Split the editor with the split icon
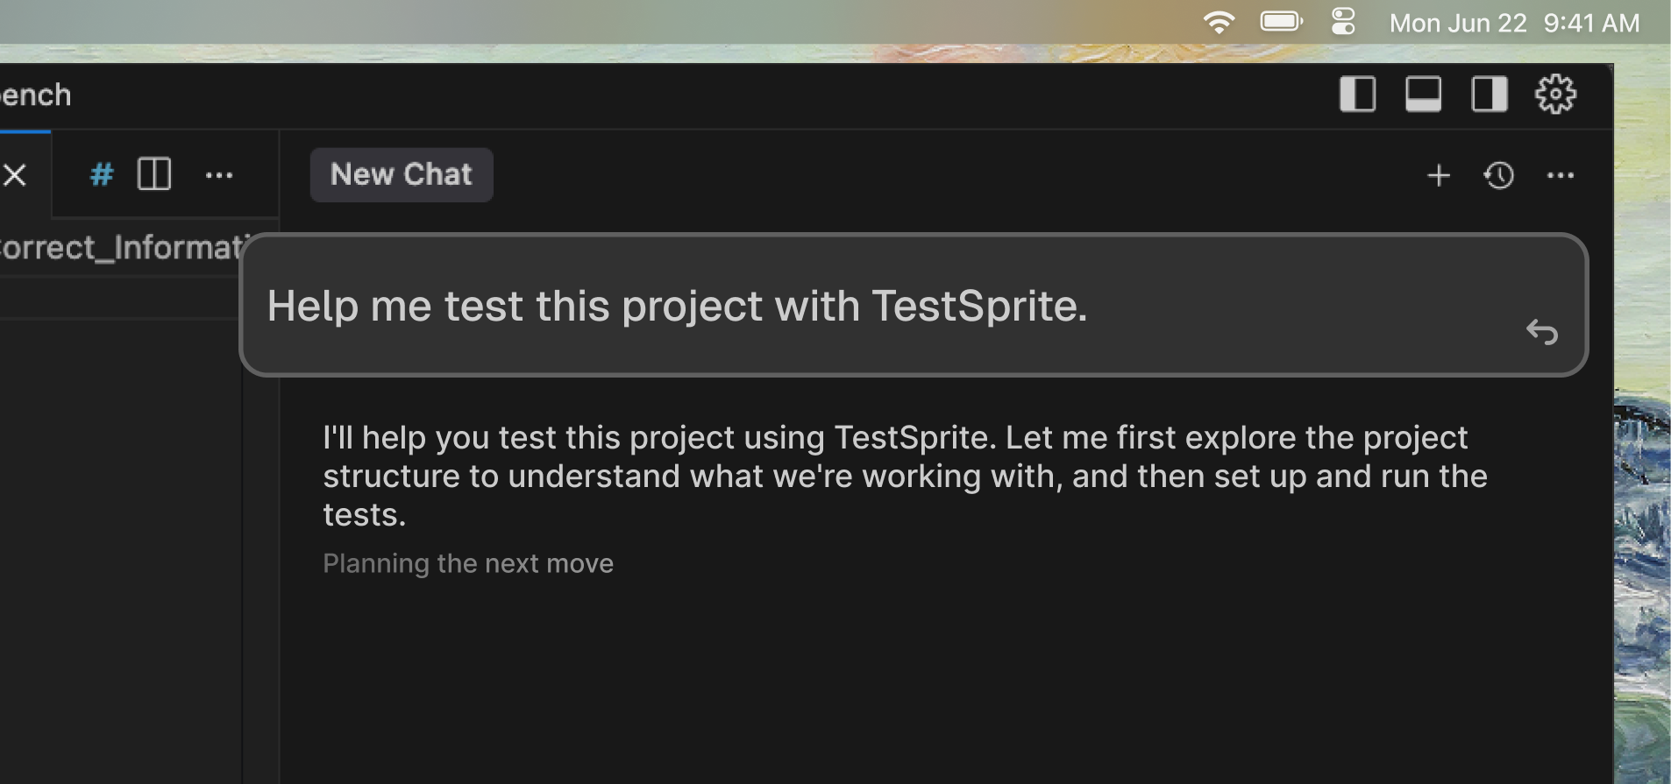This screenshot has height=784, width=1671. (x=154, y=173)
